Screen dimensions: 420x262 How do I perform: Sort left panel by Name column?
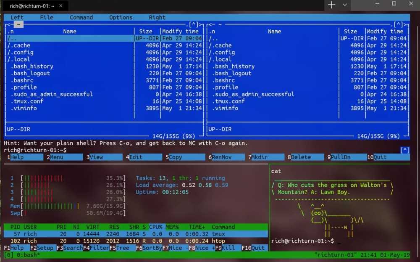pos(70,32)
